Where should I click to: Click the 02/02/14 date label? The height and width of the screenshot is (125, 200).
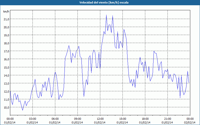point(190,122)
